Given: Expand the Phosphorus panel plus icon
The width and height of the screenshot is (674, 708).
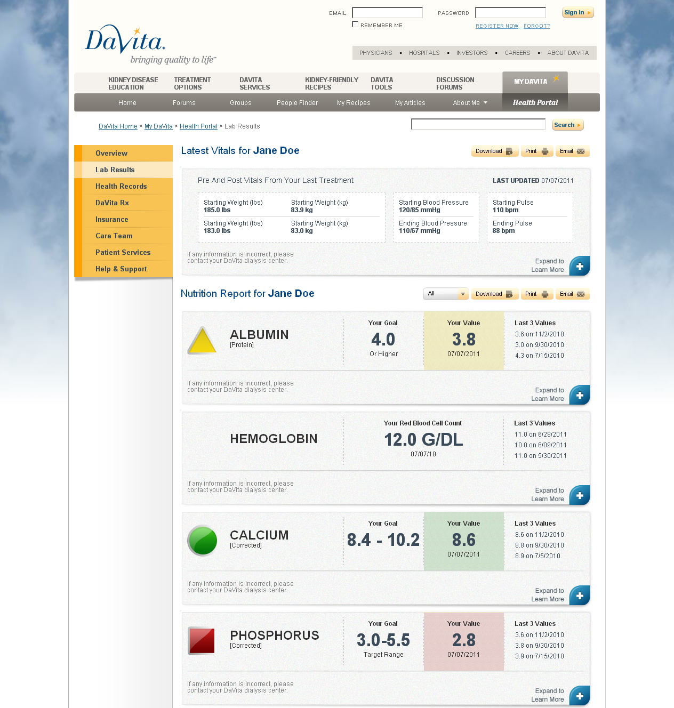Looking at the screenshot, I should [x=580, y=695].
